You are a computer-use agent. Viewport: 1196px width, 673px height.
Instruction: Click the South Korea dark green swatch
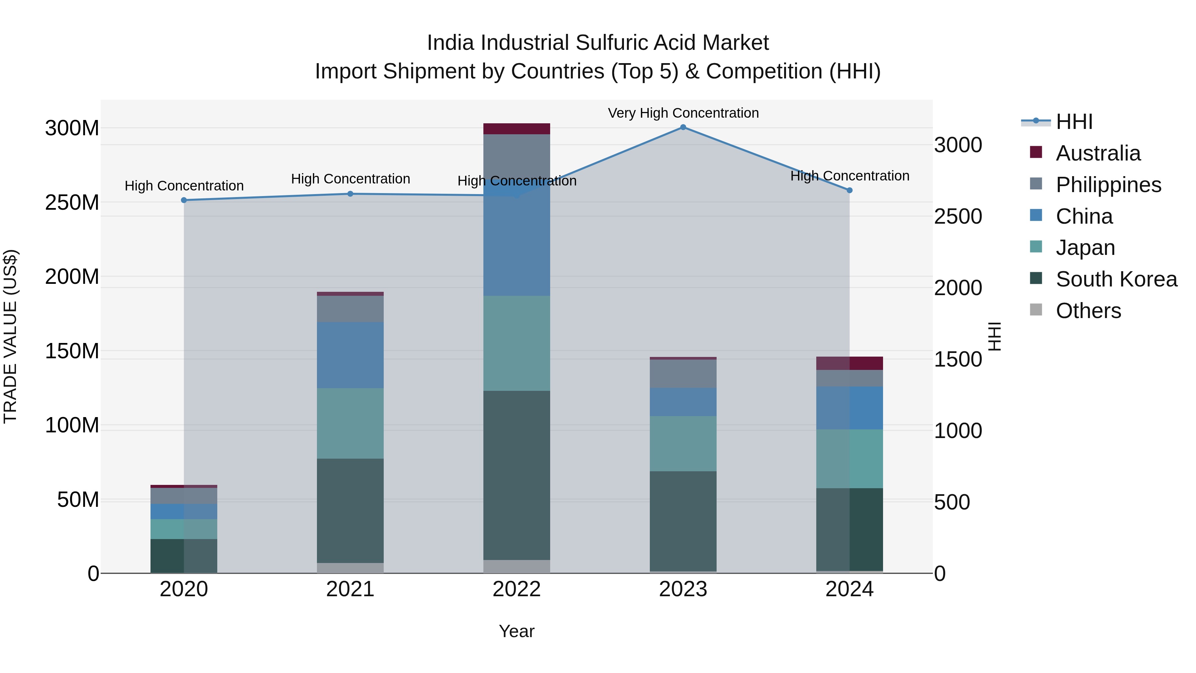[x=1036, y=278]
